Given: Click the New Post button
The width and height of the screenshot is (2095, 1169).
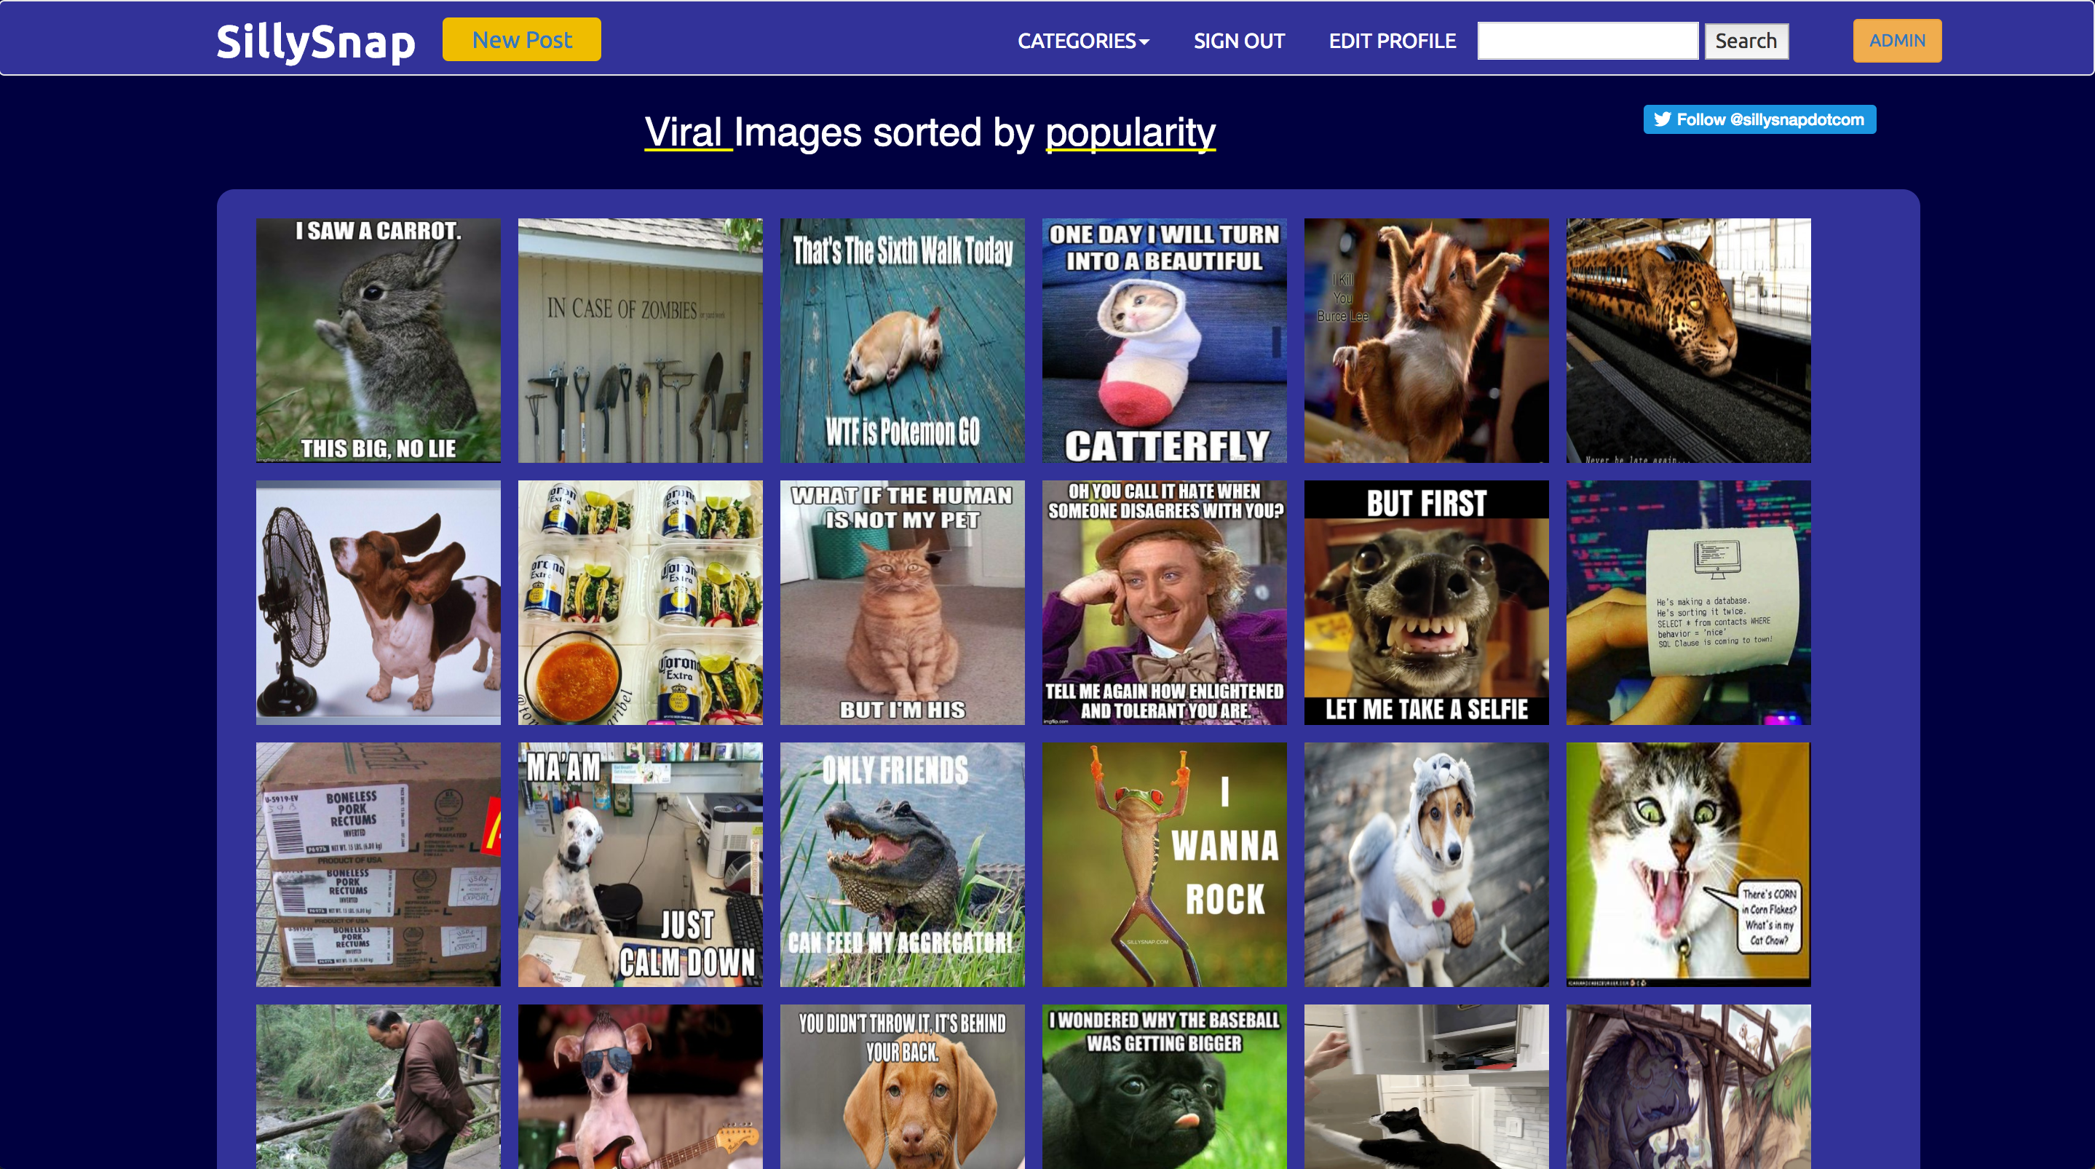Looking at the screenshot, I should tap(521, 40).
